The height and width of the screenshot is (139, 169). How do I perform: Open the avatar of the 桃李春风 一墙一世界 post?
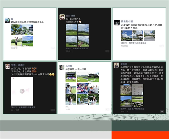click(62, 67)
